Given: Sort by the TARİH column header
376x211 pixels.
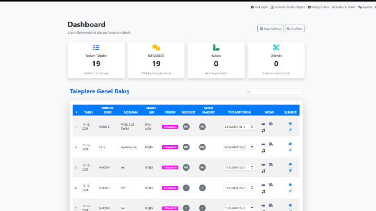Looking at the screenshot, I should (x=89, y=112).
